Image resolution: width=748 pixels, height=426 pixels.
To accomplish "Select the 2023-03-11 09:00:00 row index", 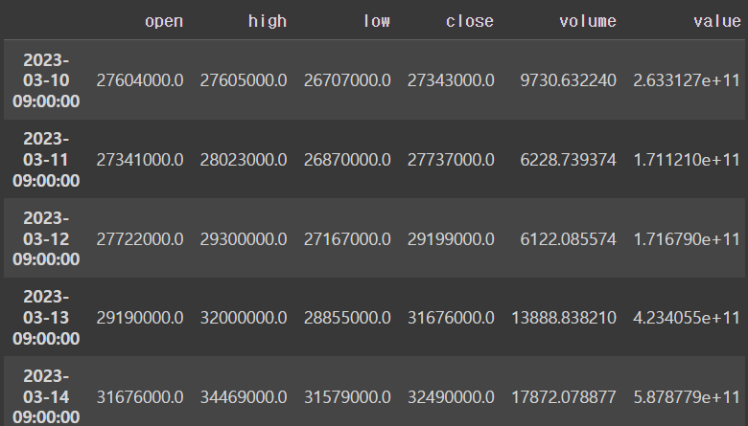I will pos(46,160).
